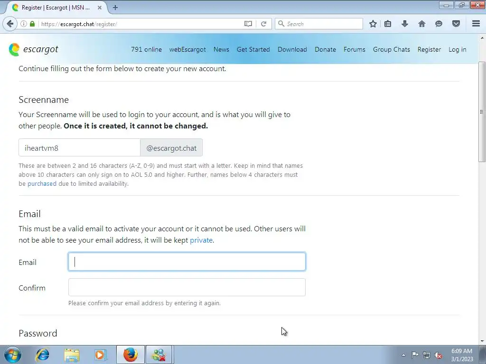
Task: Click the browser back arrow button
Action: tap(10, 24)
